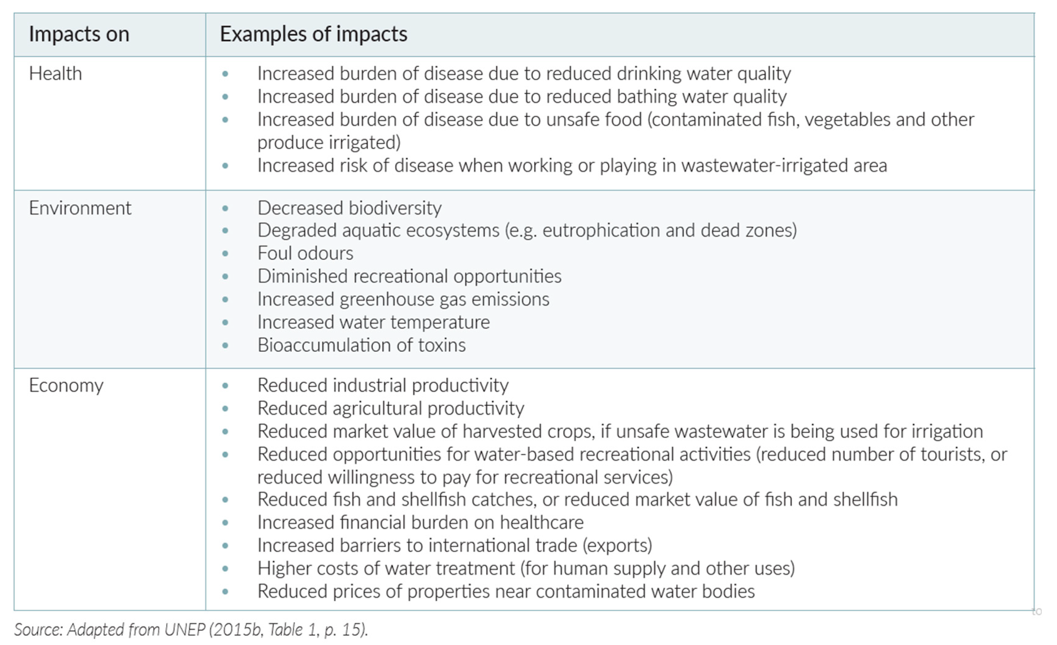Screen dimensions: 1057x645
Task: Click 'Increased barriers to international trade' item
Action: tap(455, 545)
